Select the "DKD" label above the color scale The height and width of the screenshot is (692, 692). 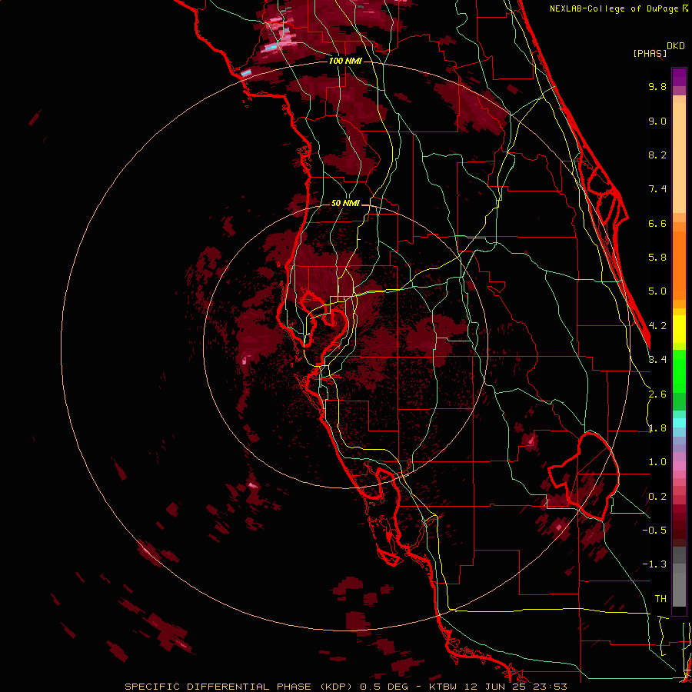pyautogui.click(x=676, y=46)
